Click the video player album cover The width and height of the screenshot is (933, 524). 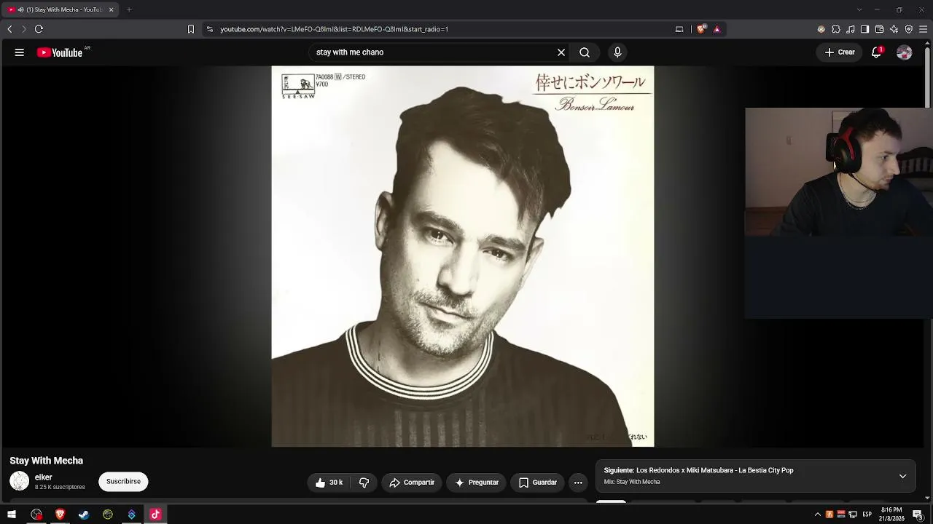[x=463, y=256]
